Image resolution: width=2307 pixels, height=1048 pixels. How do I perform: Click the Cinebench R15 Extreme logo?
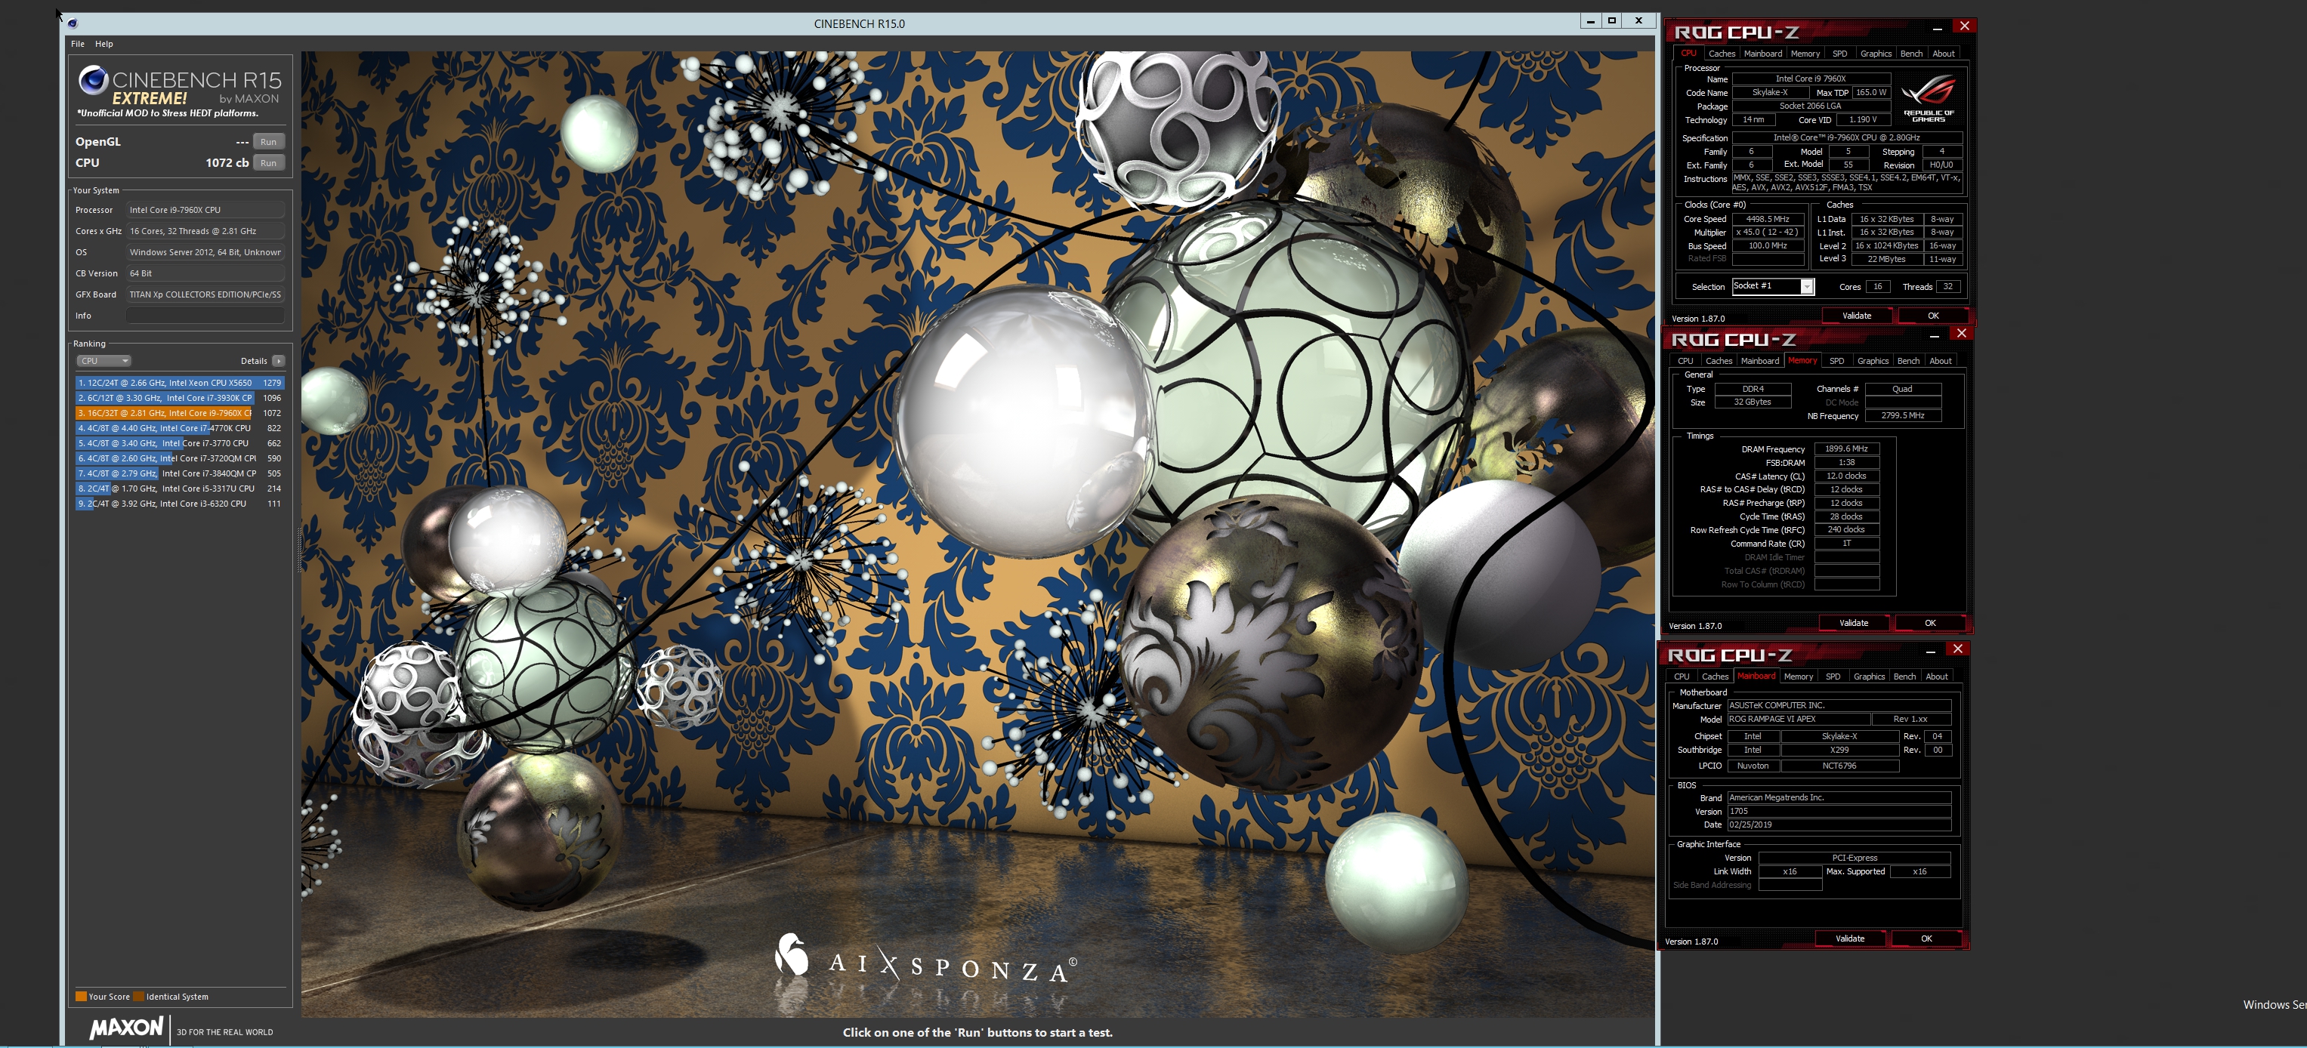[179, 91]
